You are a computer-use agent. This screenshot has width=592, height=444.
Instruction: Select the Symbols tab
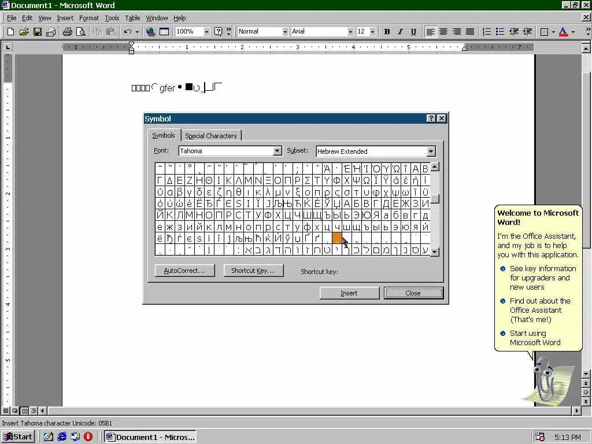tap(164, 135)
